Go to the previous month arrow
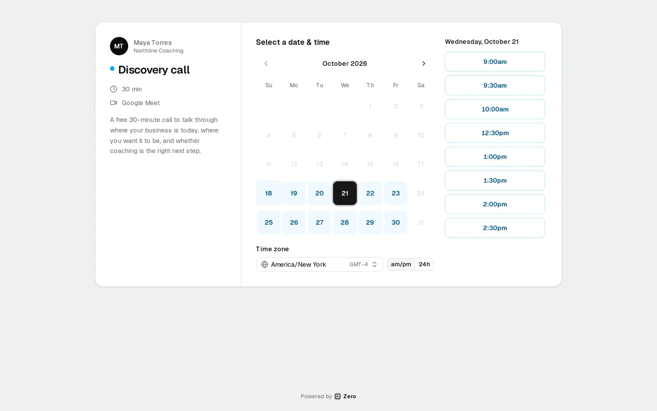Screen dimensions: 657x411 point(266,63)
